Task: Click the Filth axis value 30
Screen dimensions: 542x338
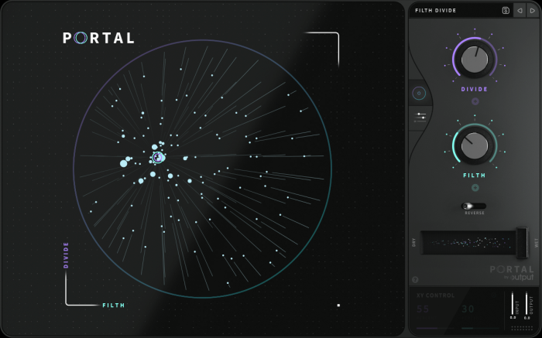Action: pyautogui.click(x=468, y=309)
